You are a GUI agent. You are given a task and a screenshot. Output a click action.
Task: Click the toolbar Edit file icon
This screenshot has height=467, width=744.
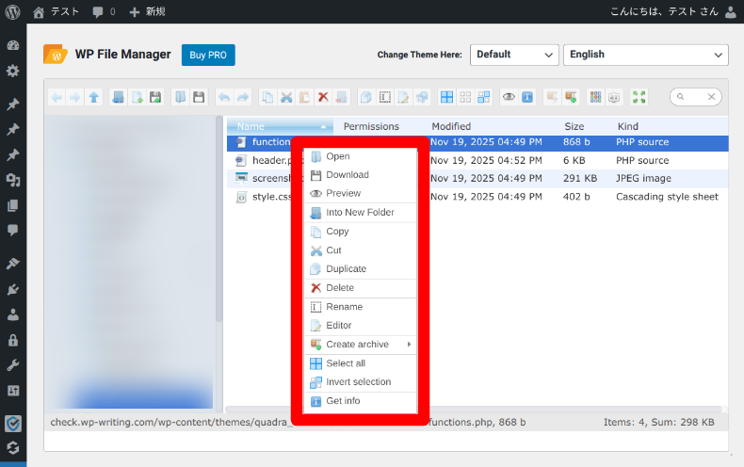(x=403, y=98)
